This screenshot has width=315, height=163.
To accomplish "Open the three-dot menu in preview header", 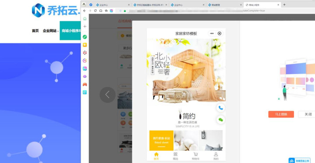I will click(212, 33).
